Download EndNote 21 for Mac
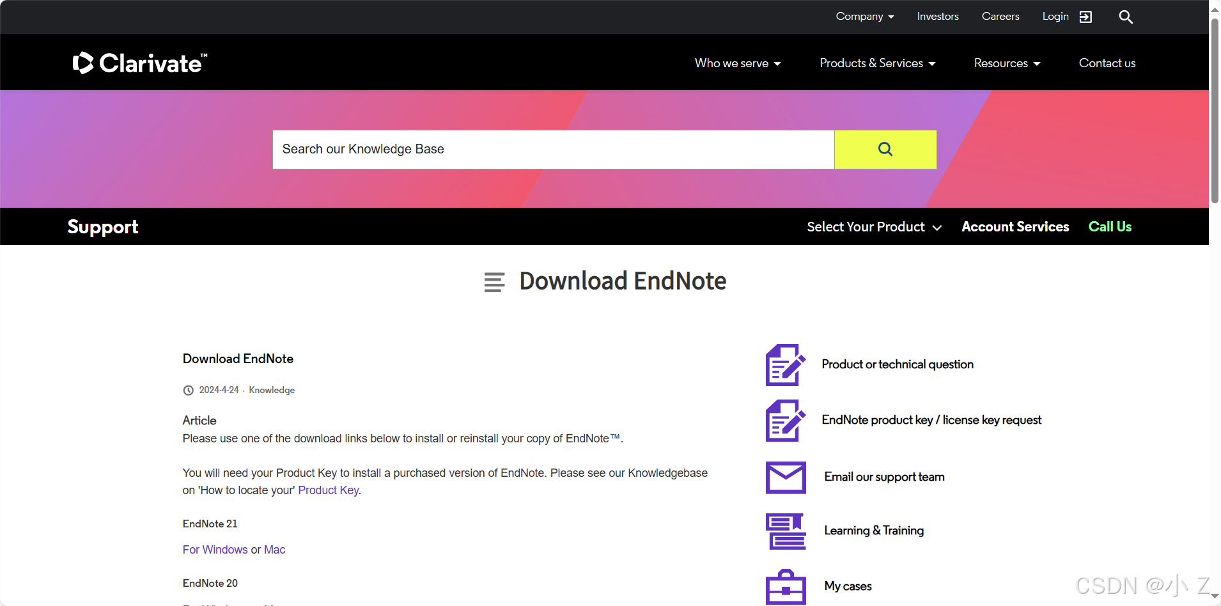The image size is (1221, 606). coord(275,550)
